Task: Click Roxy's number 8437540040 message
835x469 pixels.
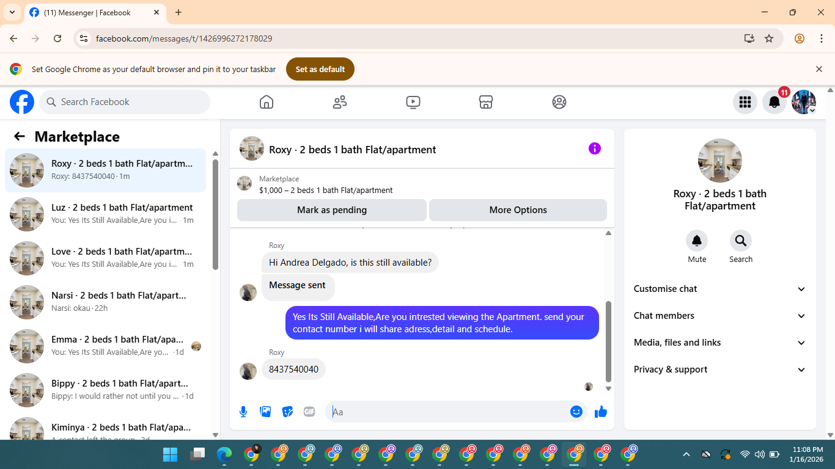Action: (x=293, y=369)
